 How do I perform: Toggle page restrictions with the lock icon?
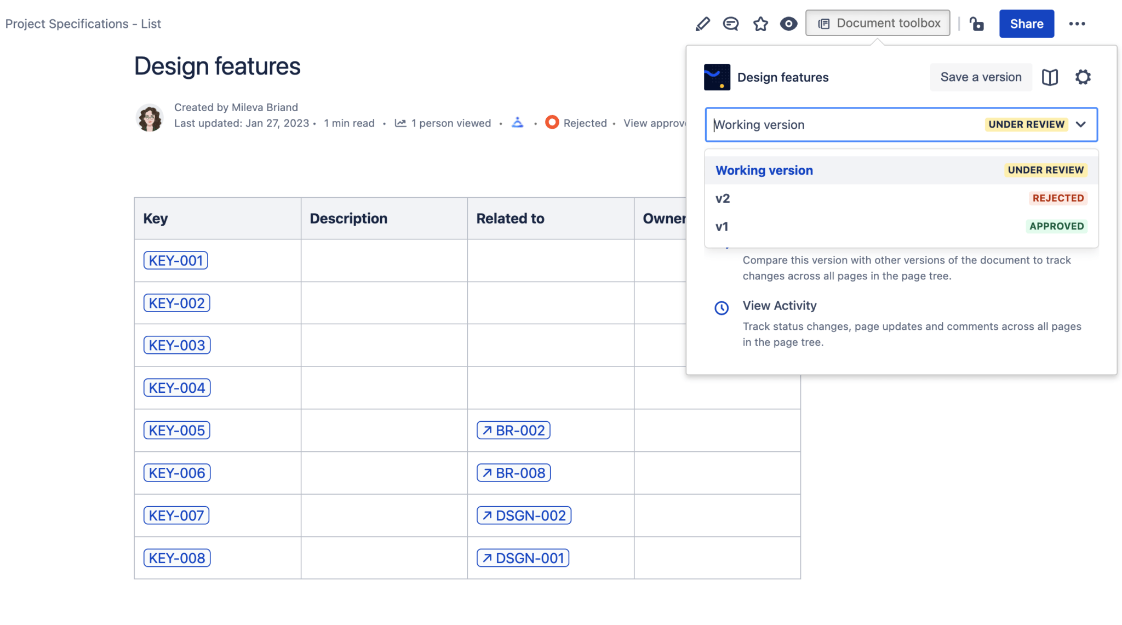pyautogui.click(x=977, y=24)
